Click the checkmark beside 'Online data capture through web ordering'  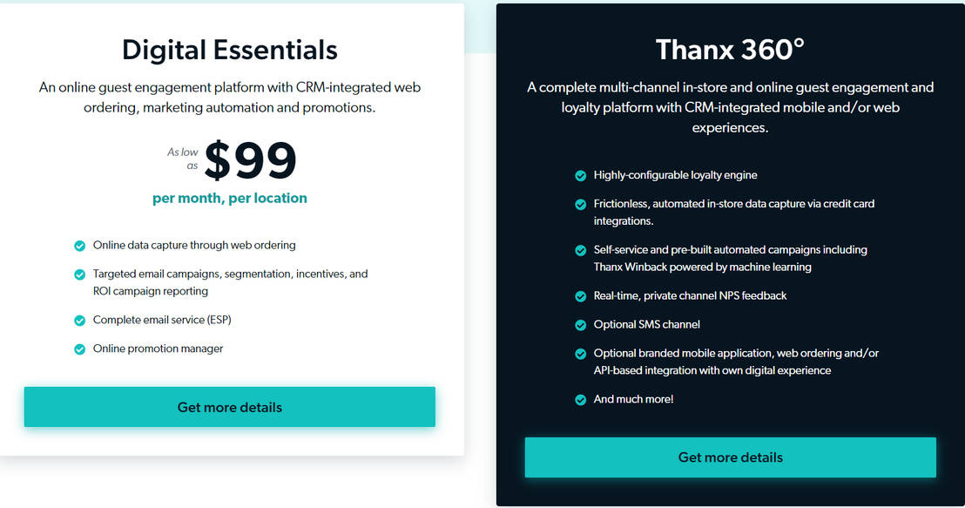(x=80, y=246)
